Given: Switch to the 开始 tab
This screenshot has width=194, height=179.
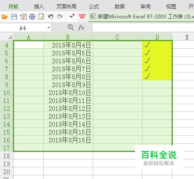Looking at the screenshot, I should 13,6.
